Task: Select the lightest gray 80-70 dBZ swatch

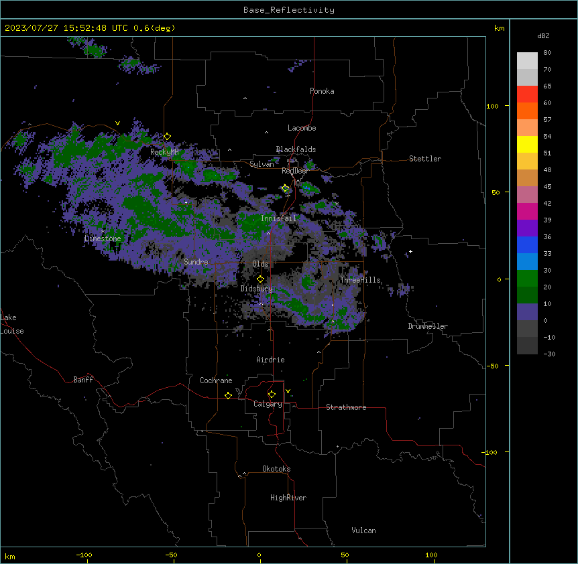Action: tap(527, 61)
